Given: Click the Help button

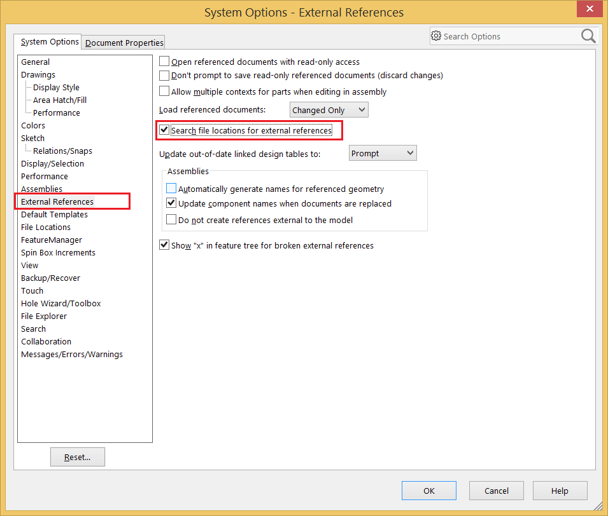Looking at the screenshot, I should coord(560,491).
